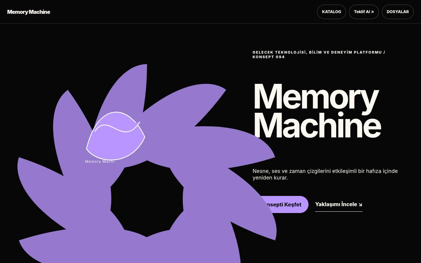The image size is (421, 263).
Task: Click the small Memory Machi caption under emblem
Action: click(x=100, y=161)
